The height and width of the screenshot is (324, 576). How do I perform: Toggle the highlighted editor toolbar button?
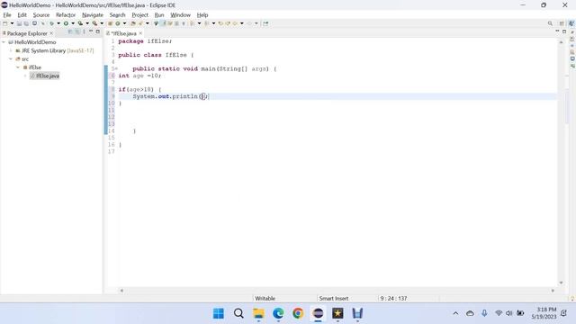[164, 23]
